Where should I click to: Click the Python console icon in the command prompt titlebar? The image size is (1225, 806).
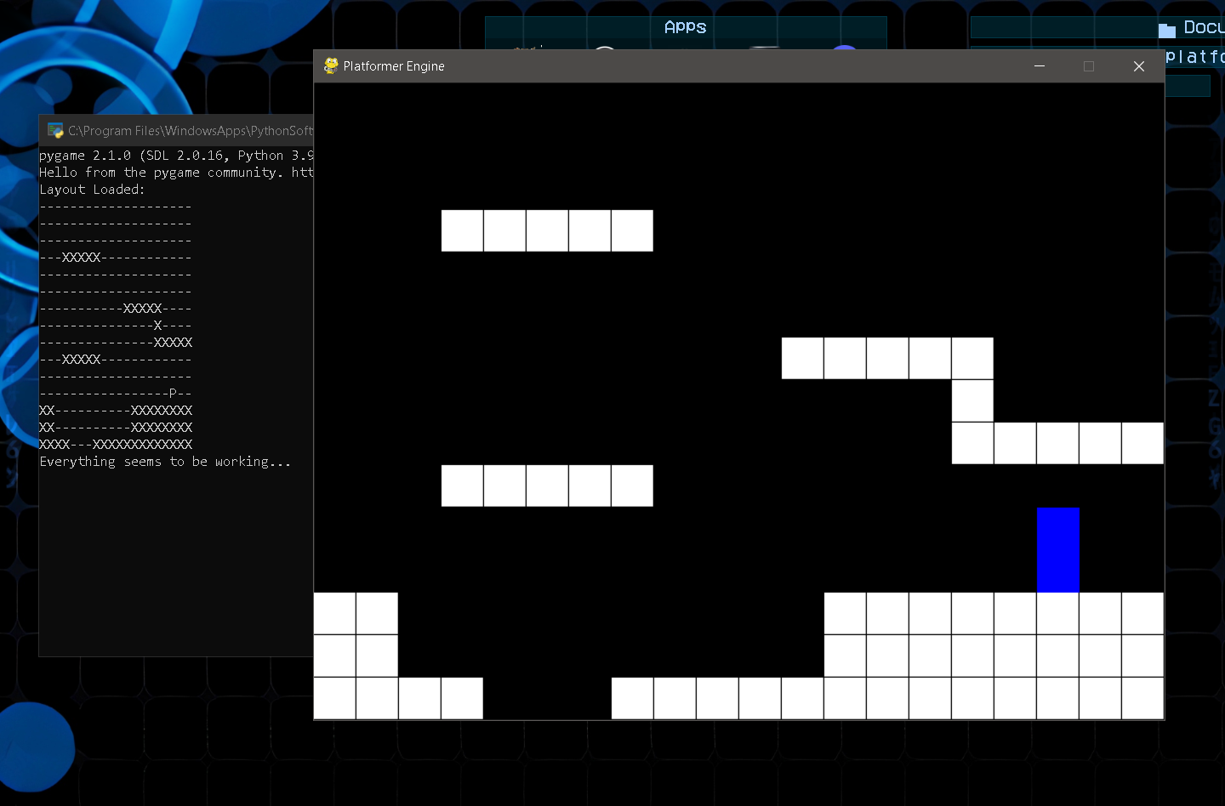[x=55, y=130]
